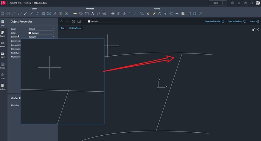Viewport: 261px width, 141px height.
Task: Click the 2D Wireframe visual style label
Action: (75, 28)
